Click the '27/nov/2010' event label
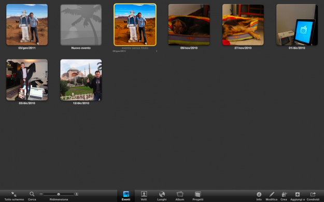The width and height of the screenshot is (324, 202). [x=243, y=48]
